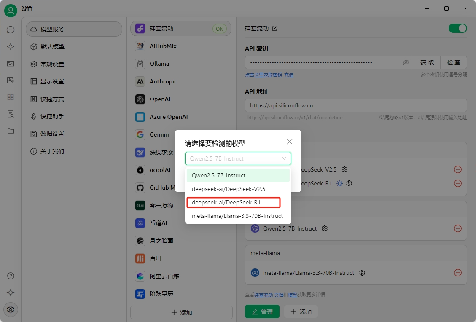The image size is (476, 322).
Task: Open the 常规设置 settings section
Action: coord(74,64)
